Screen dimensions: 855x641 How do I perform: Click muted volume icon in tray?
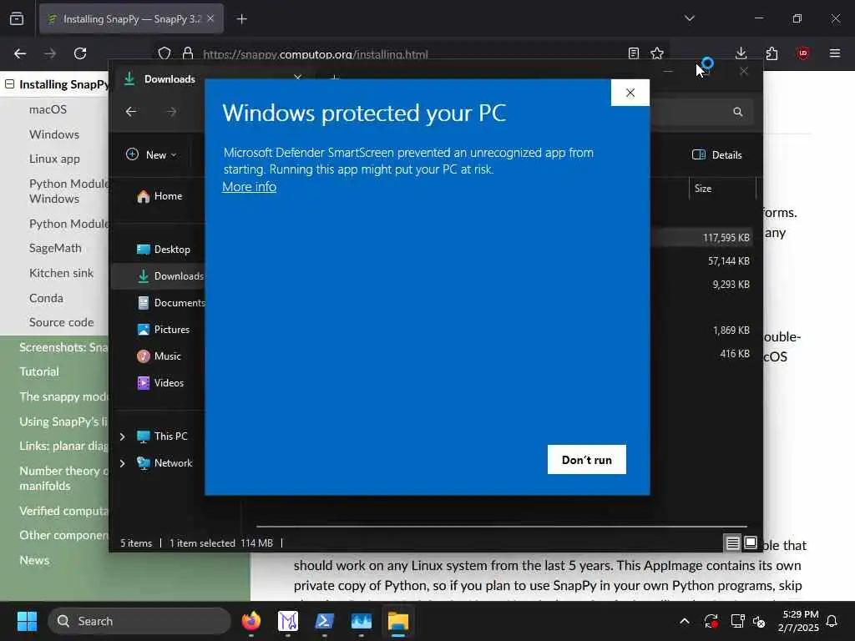tap(758, 621)
